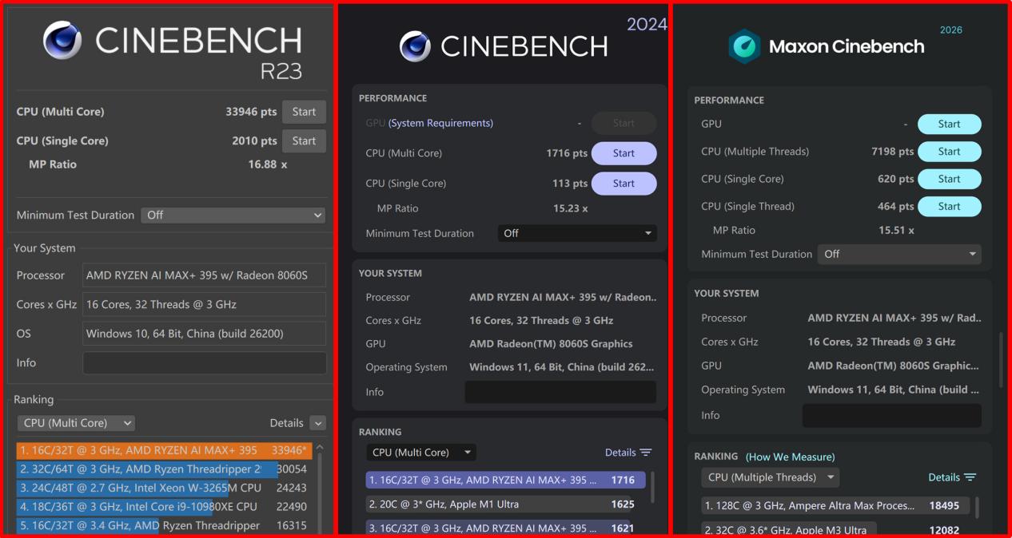Click MP Ratio 15.23 x value in 2024
The image size is (1012, 538).
pos(570,208)
